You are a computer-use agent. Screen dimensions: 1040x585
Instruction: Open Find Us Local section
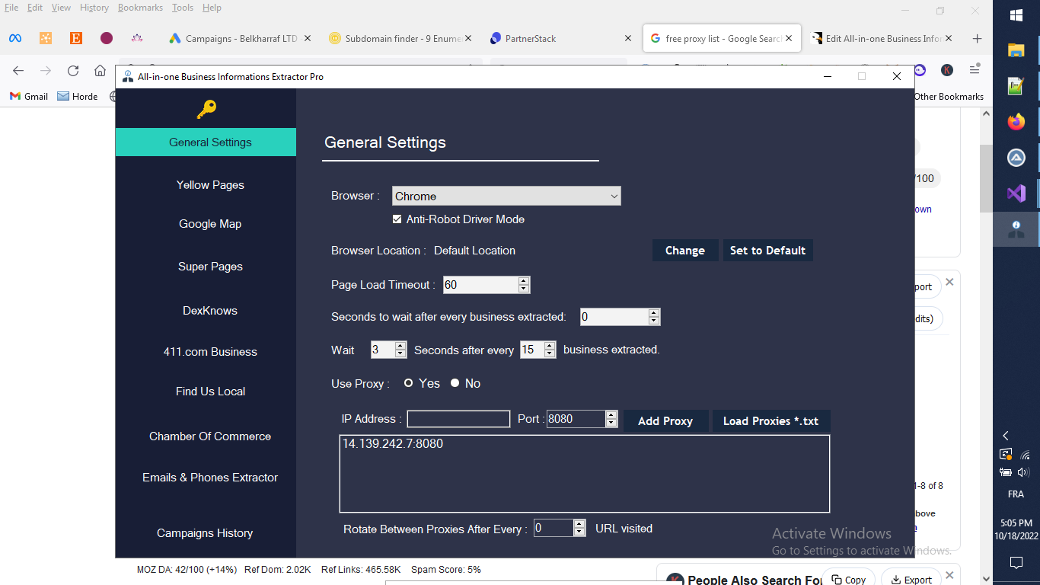click(210, 392)
